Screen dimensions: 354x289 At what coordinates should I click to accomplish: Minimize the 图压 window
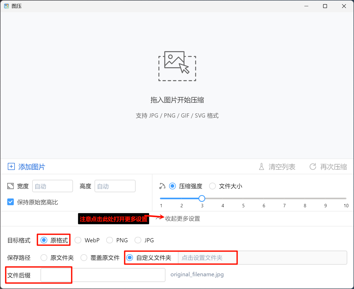click(x=306, y=6)
